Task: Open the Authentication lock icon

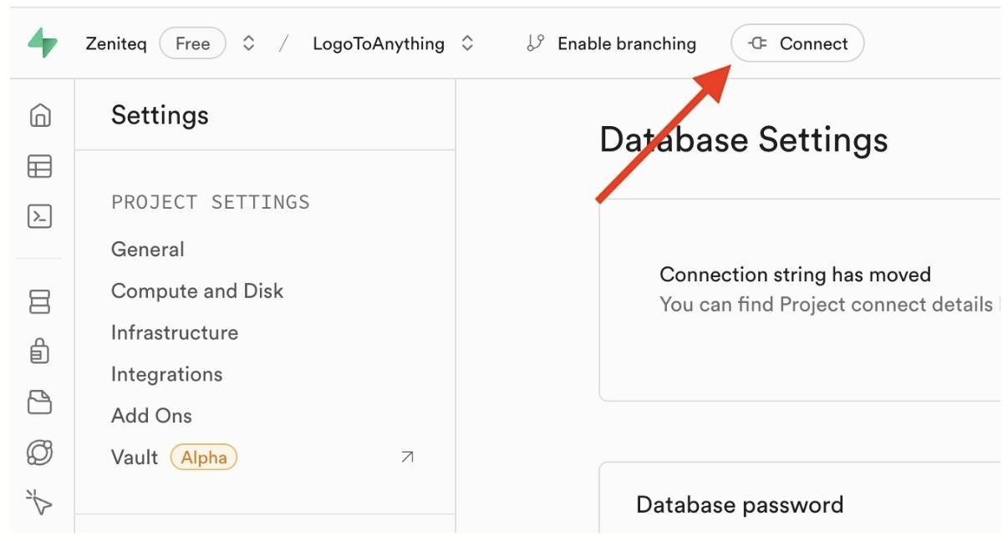Action: tap(39, 351)
